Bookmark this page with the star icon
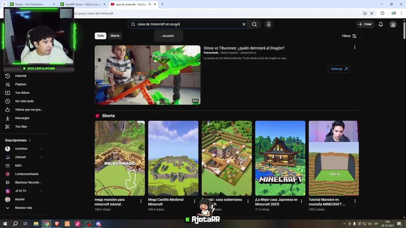The image size is (406, 228). click(x=372, y=13)
